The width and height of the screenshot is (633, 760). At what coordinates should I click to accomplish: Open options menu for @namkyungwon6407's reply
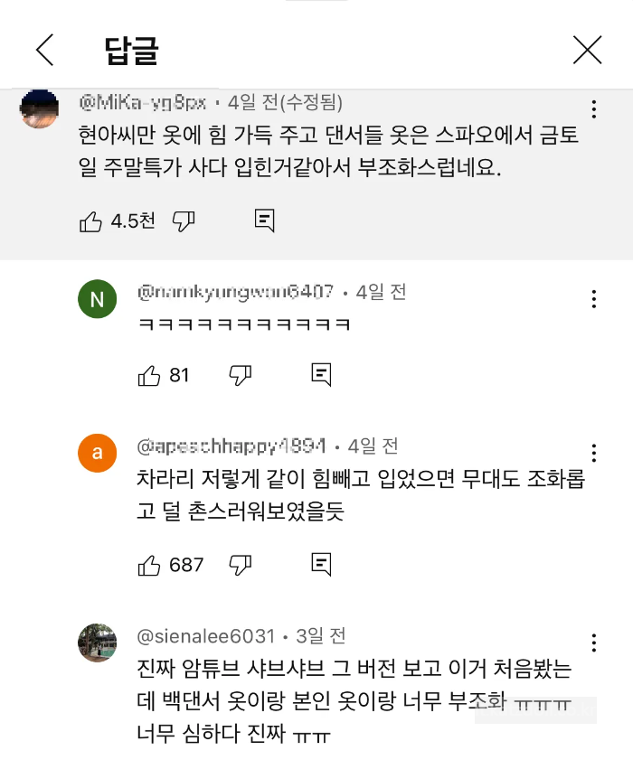coord(593,298)
